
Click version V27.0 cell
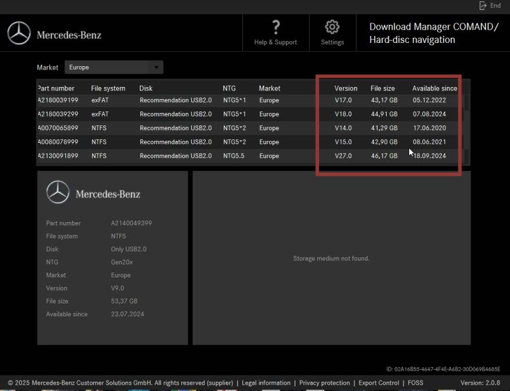pyautogui.click(x=343, y=156)
